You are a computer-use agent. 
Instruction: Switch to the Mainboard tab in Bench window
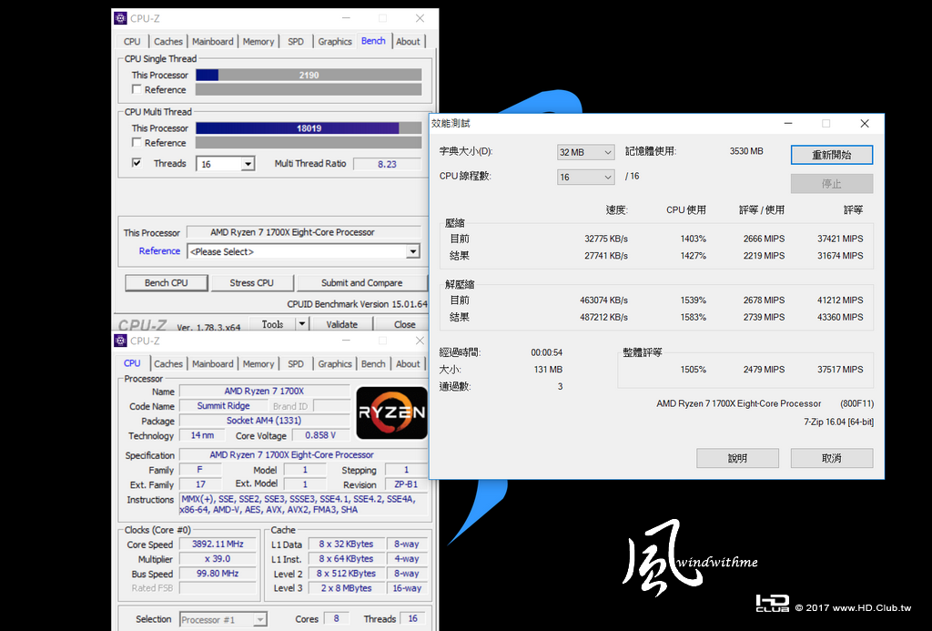(x=212, y=41)
